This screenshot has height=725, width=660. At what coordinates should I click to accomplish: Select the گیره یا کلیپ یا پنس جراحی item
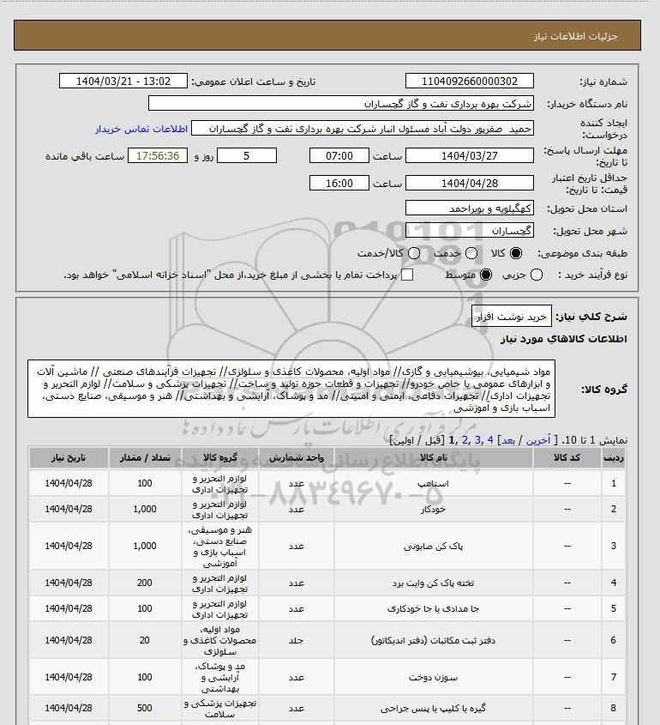[433, 709]
